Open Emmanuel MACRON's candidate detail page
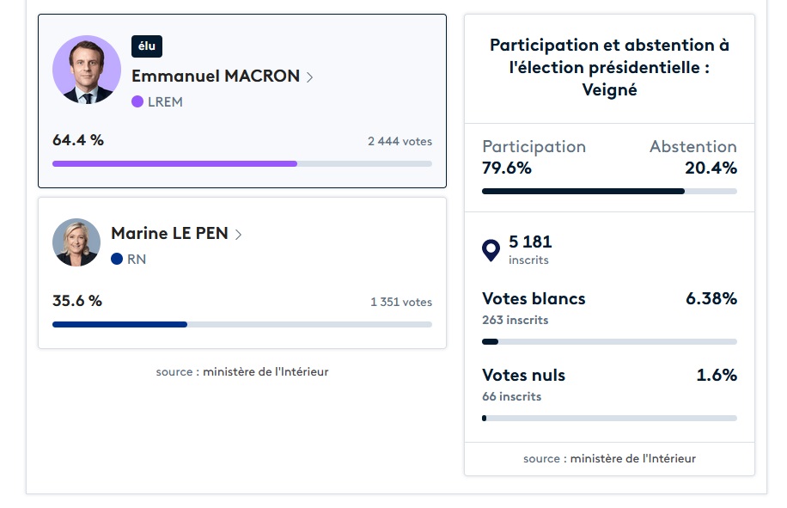The width and height of the screenshot is (787, 508). (x=214, y=77)
